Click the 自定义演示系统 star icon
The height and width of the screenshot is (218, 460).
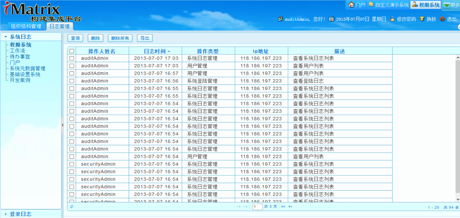(x=371, y=5)
